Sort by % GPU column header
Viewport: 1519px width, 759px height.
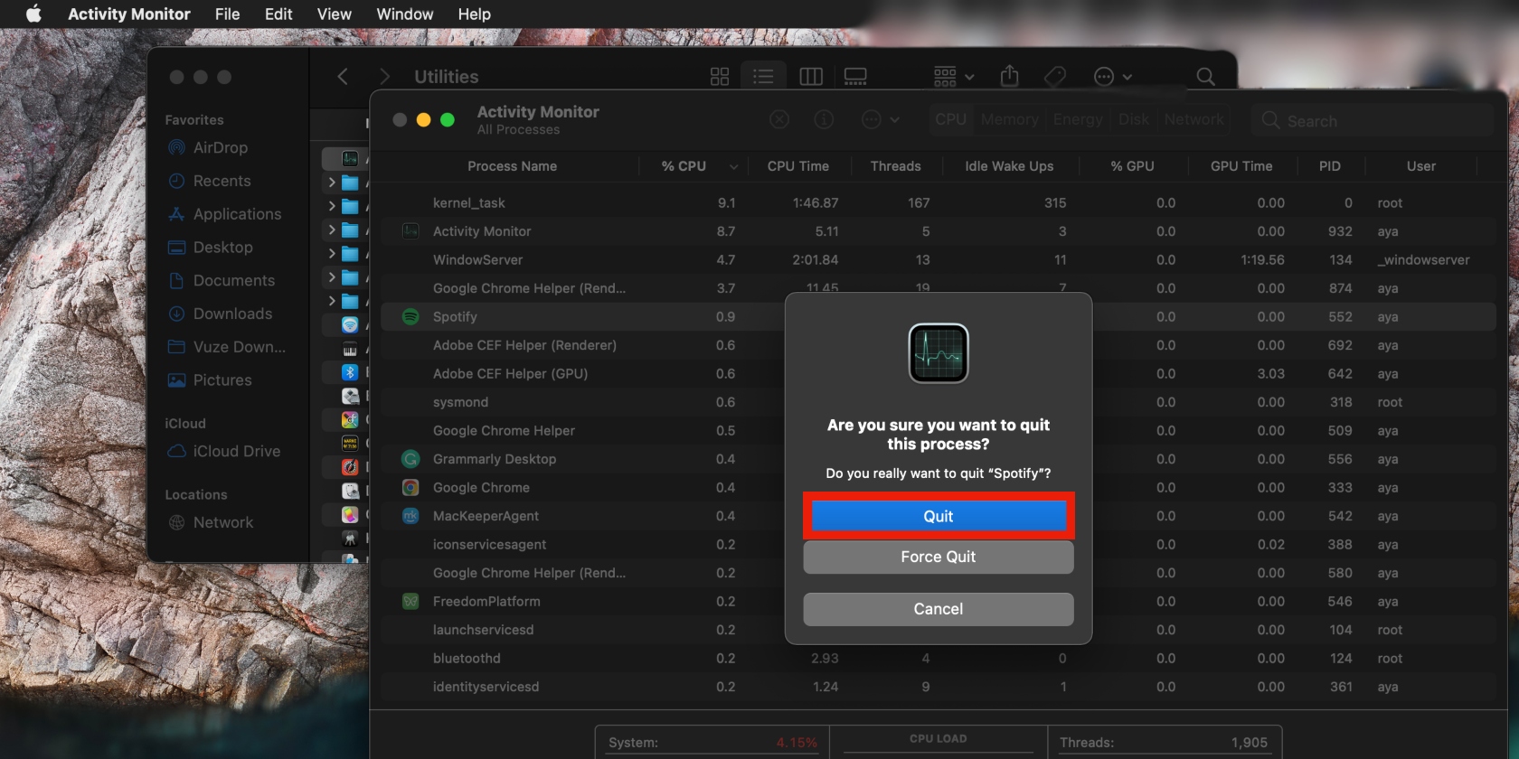pos(1132,166)
